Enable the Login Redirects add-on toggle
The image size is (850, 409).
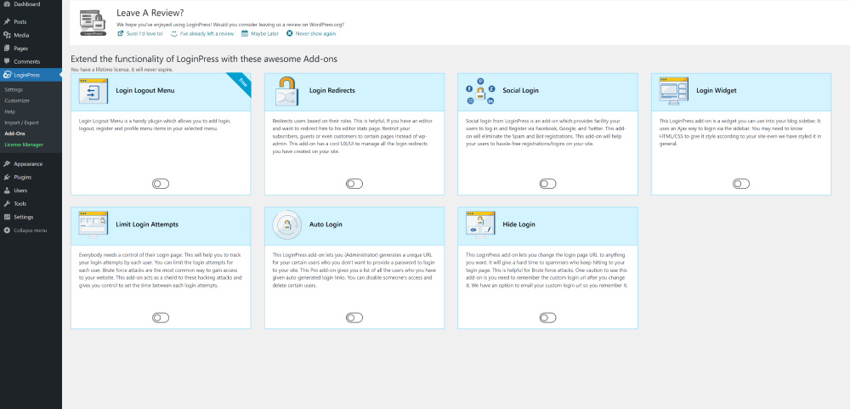pos(354,184)
